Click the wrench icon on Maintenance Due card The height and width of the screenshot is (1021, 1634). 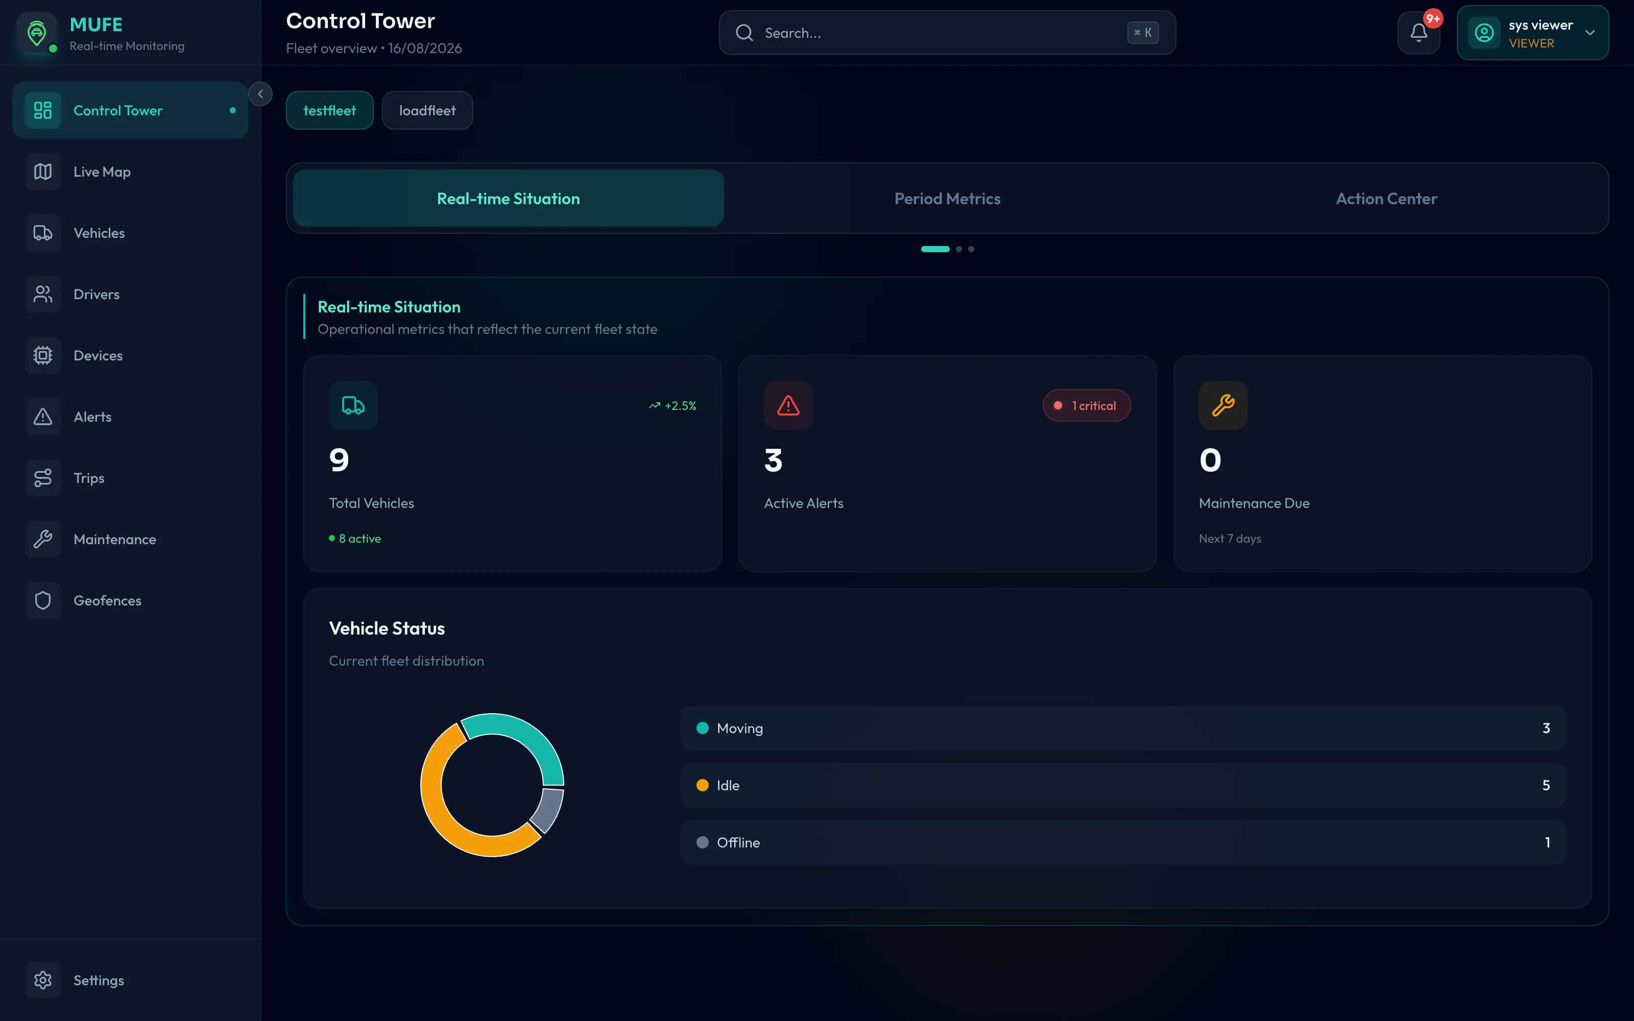point(1223,405)
